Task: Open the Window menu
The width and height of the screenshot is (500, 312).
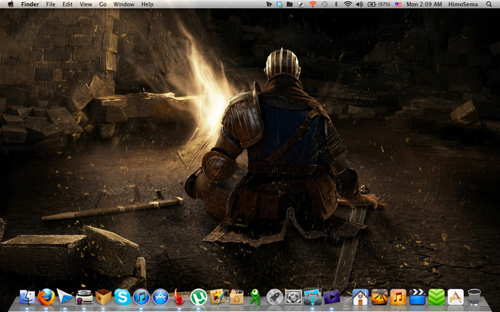Action: (x=124, y=4)
